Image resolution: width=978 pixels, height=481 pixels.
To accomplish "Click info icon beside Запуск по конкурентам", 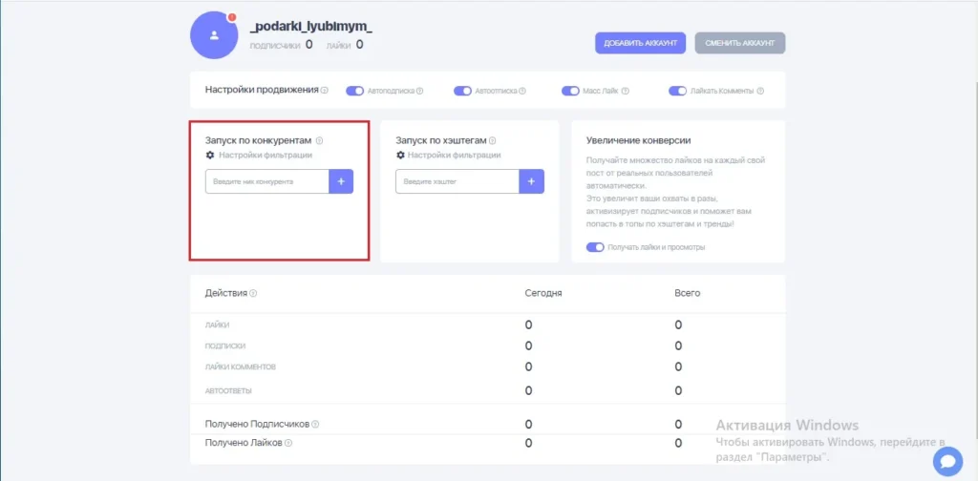I will (319, 141).
